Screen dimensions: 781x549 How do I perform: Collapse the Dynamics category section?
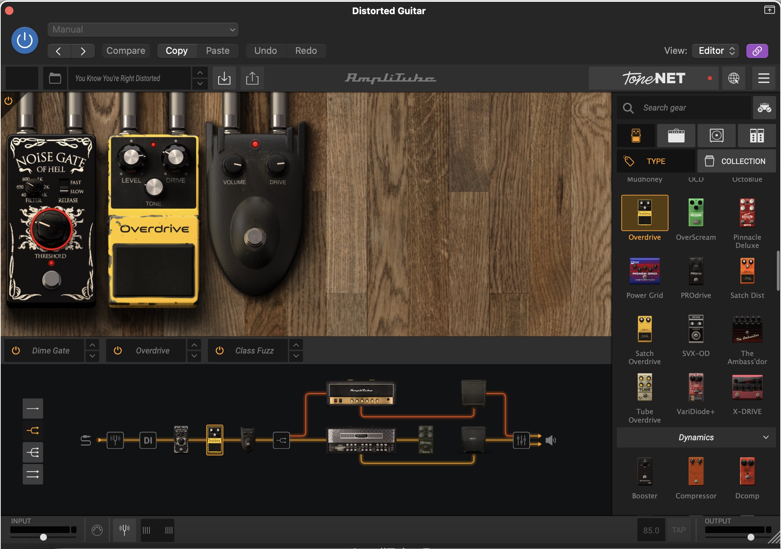click(x=696, y=437)
